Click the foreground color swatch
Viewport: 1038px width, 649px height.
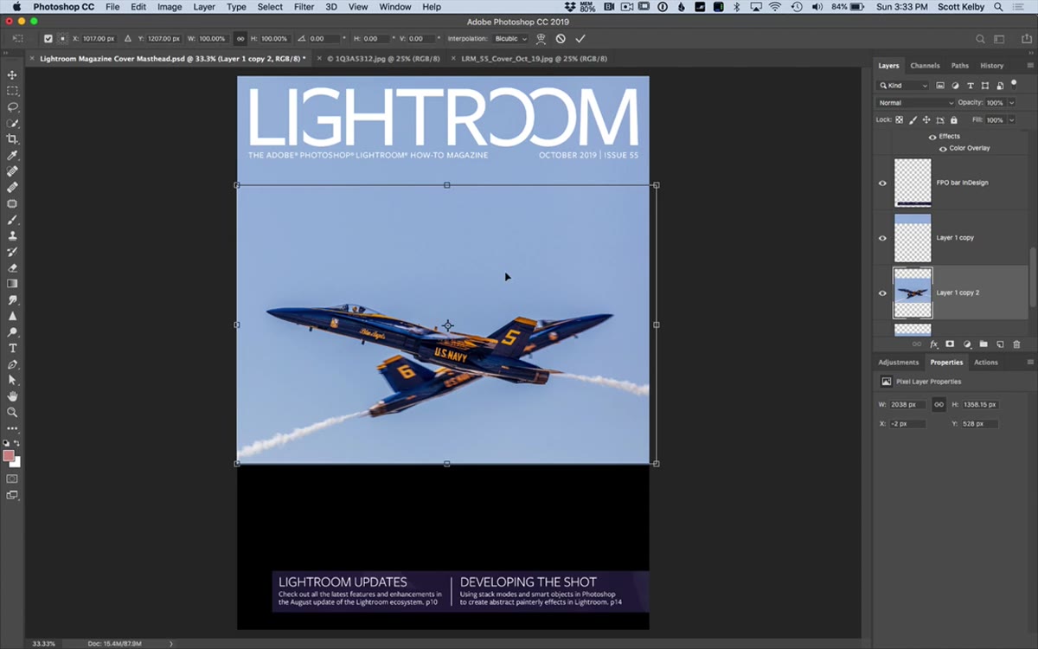[x=9, y=456]
